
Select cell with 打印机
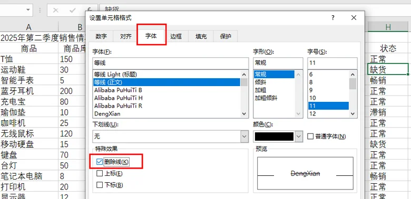[x=29, y=187]
